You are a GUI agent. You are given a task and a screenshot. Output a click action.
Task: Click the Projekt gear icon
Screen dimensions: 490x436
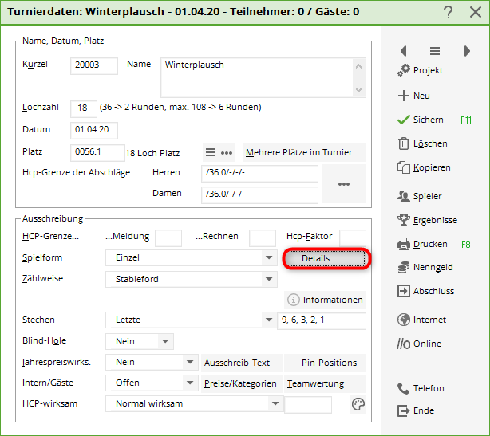tap(403, 71)
